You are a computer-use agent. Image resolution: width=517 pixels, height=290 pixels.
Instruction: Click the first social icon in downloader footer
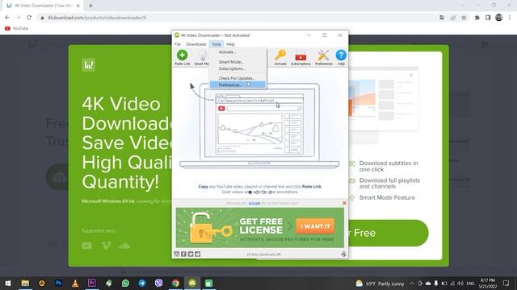pos(177,254)
